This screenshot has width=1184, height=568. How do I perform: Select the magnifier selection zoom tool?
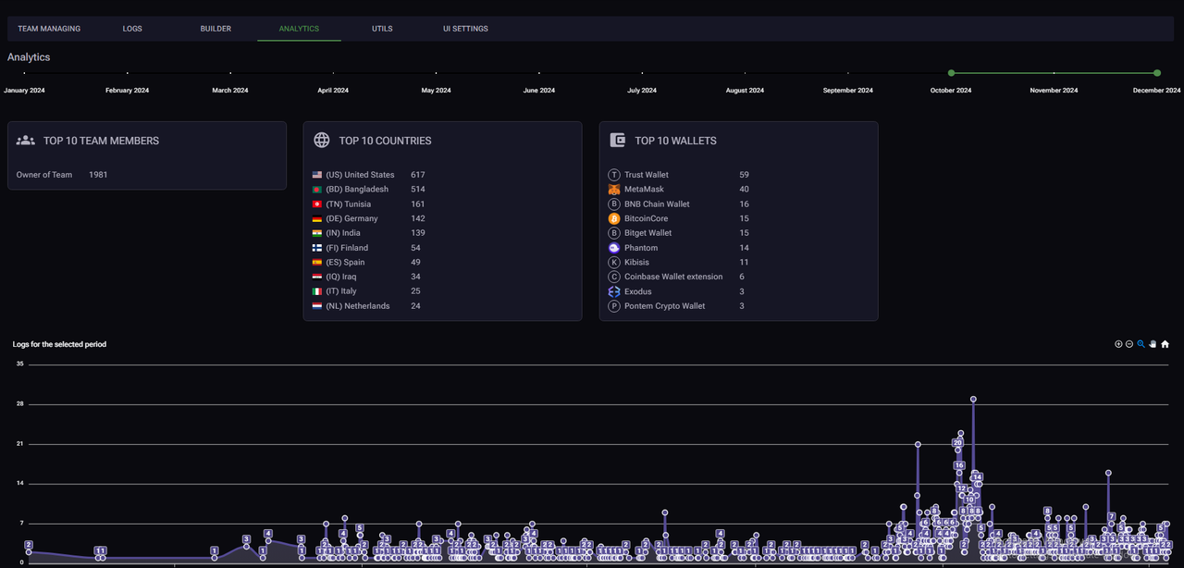pos(1141,344)
